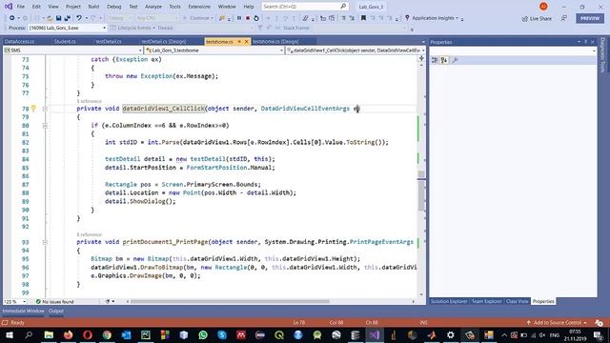Collapse the dataGridView1_CellClick method outline
The height and width of the screenshot is (343, 610).
[45, 109]
